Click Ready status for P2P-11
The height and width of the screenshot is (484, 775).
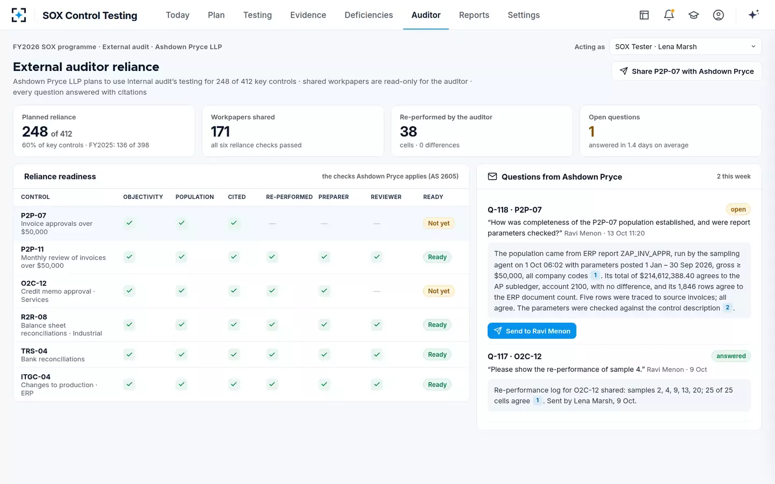437,257
